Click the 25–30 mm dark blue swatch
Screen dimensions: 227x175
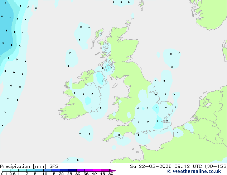72,170
